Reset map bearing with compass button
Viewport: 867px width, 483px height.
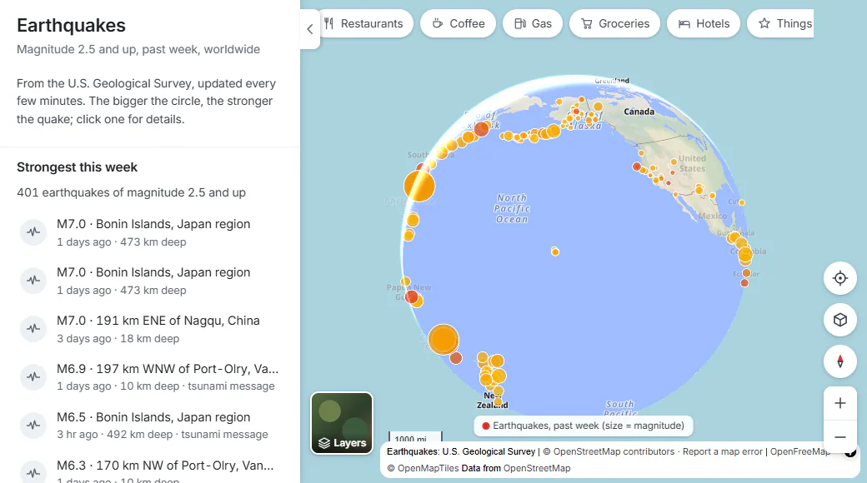pyautogui.click(x=840, y=362)
